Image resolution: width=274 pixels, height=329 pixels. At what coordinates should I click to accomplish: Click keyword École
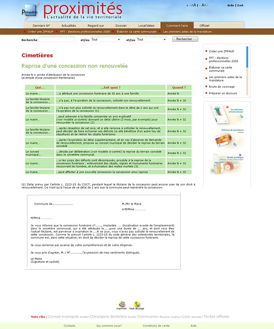[132, 317]
